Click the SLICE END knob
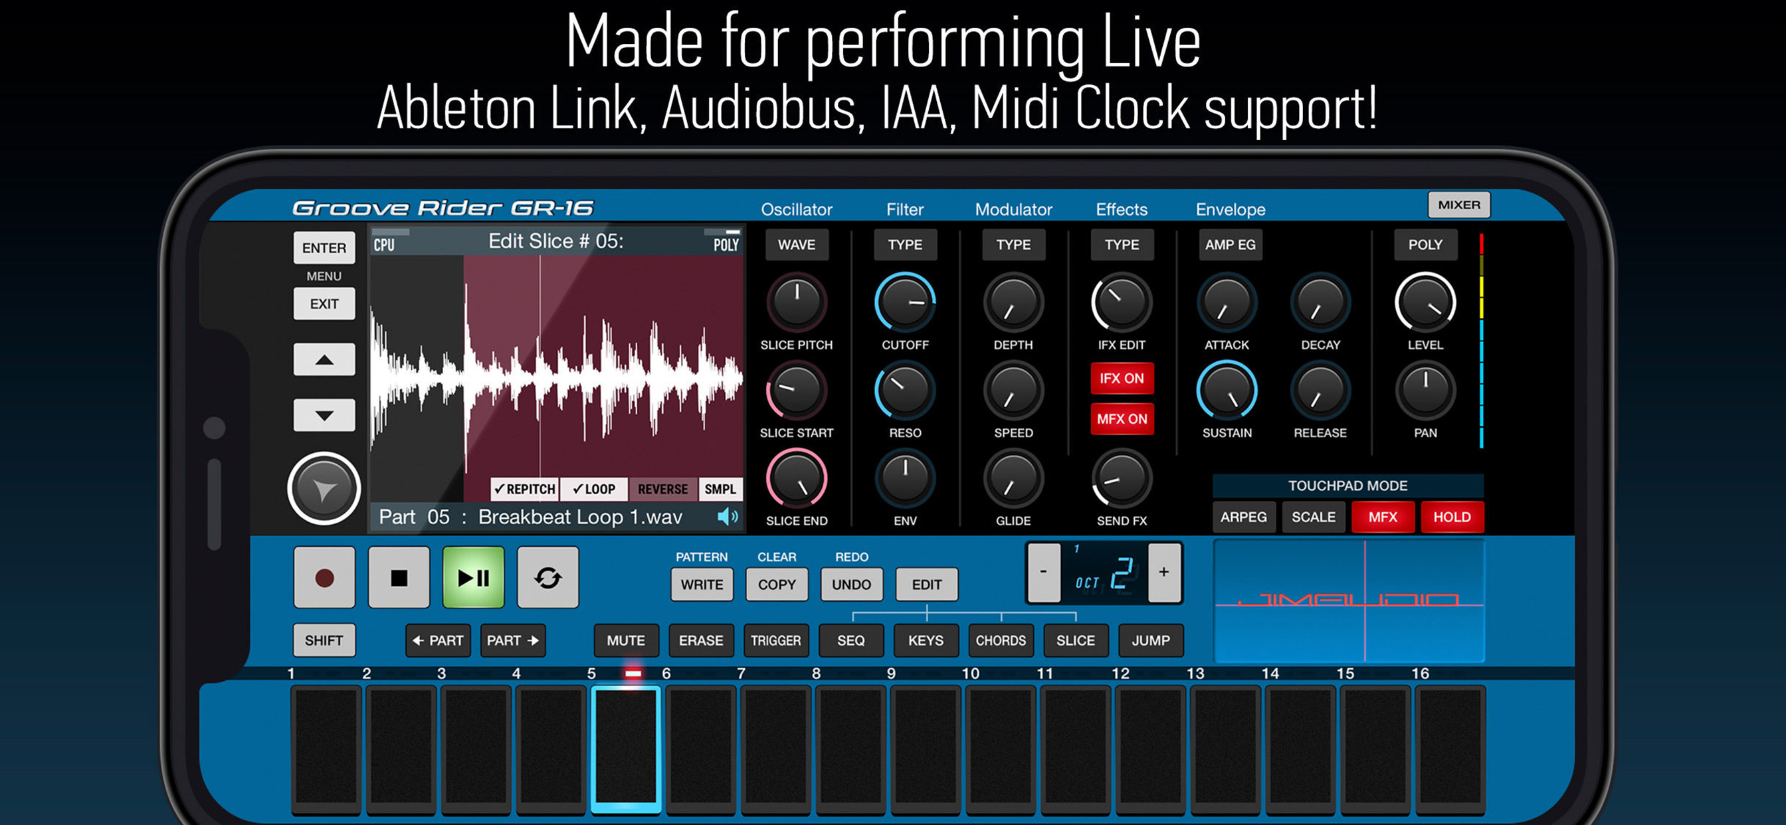 pyautogui.click(x=797, y=478)
